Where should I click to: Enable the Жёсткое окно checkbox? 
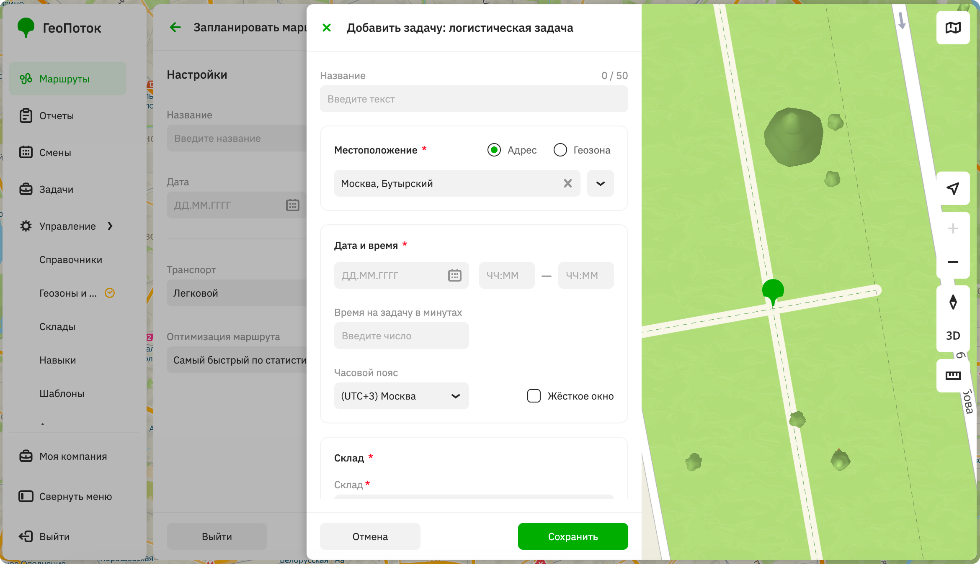point(534,396)
